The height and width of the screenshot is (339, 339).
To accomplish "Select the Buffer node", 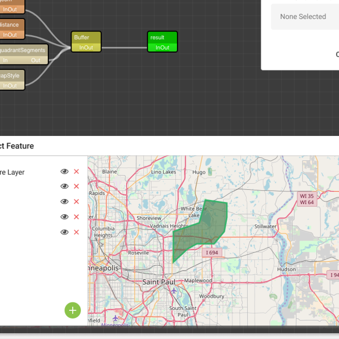I will pyautogui.click(x=86, y=37).
